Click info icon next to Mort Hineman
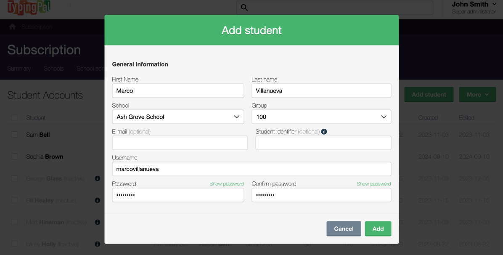The image size is (503, 255). (x=98, y=222)
